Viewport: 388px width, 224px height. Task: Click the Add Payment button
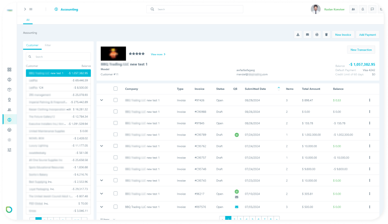[x=367, y=34]
